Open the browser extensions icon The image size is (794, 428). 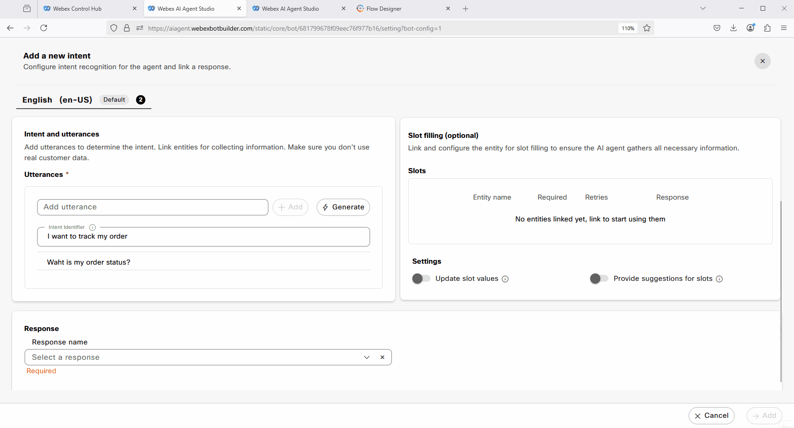pos(767,28)
